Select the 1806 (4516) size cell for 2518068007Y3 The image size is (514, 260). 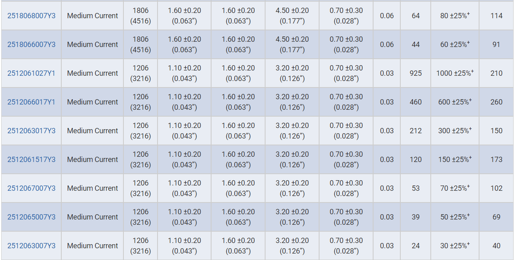coord(140,16)
